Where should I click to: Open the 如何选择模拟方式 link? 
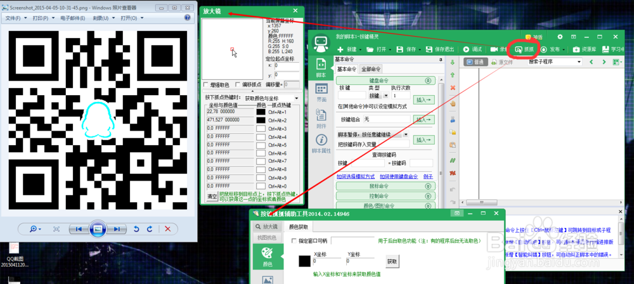[356, 176]
